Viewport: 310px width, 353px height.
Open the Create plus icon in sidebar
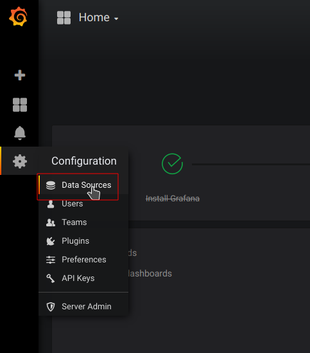point(20,75)
